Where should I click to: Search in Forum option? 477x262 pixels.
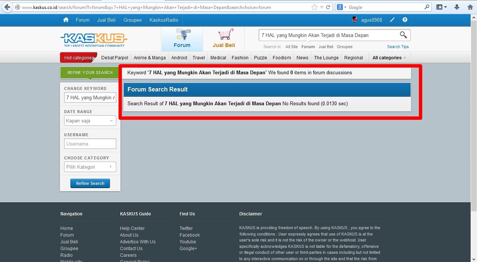pos(308,47)
